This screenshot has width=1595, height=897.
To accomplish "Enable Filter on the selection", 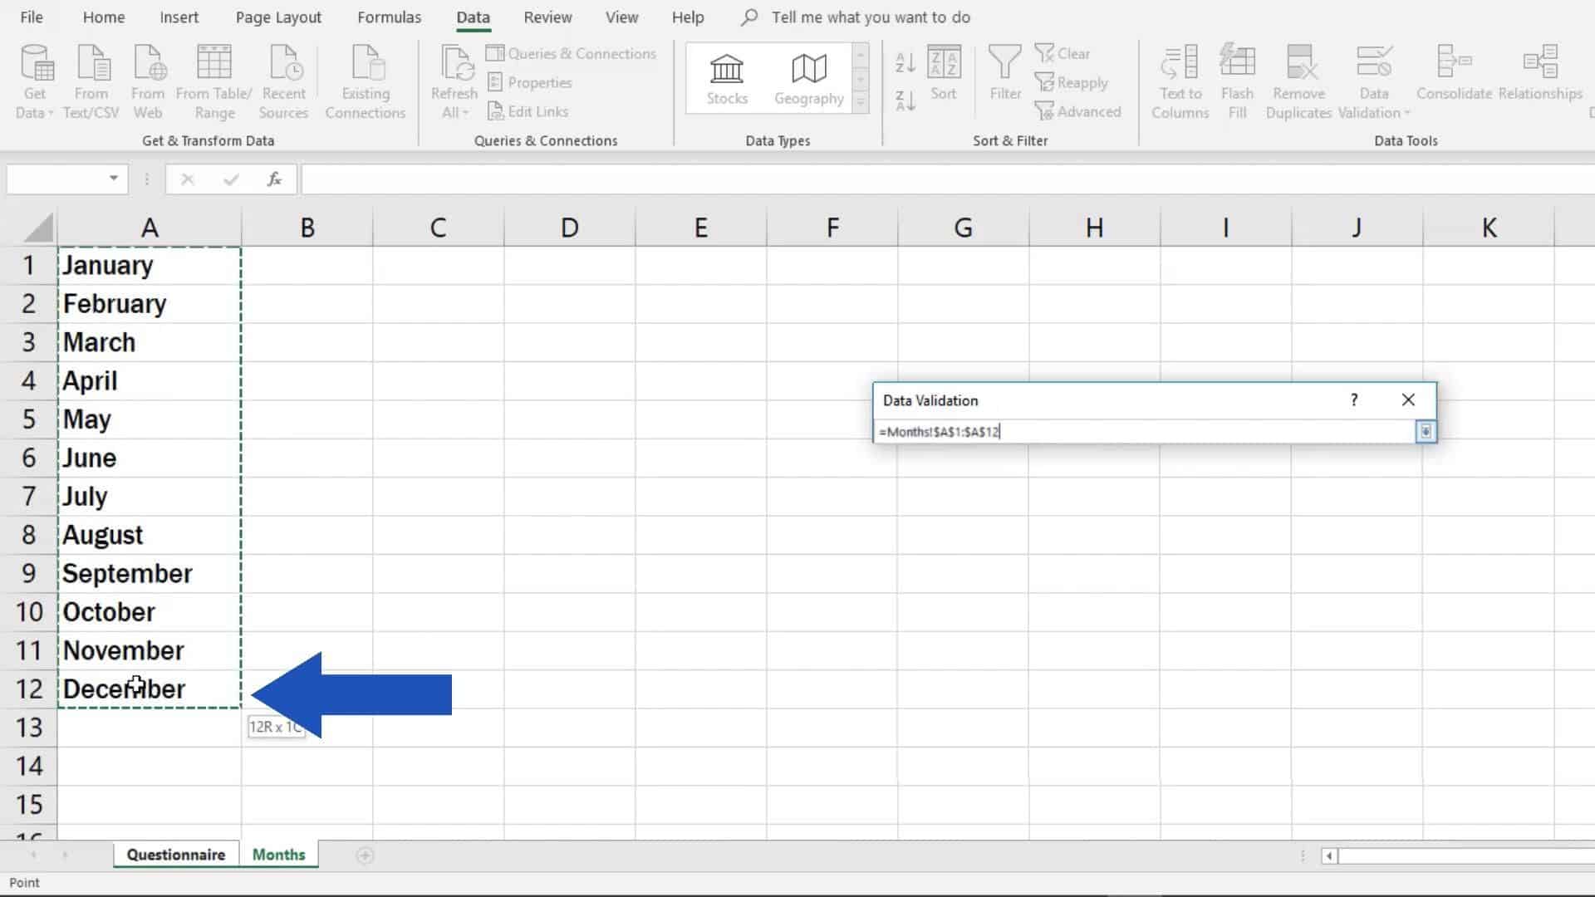I will [x=1004, y=75].
